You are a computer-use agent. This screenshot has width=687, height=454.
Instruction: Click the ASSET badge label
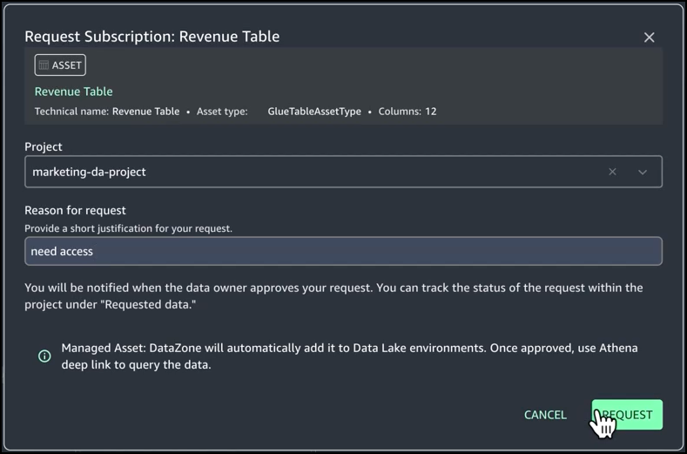pyautogui.click(x=67, y=65)
